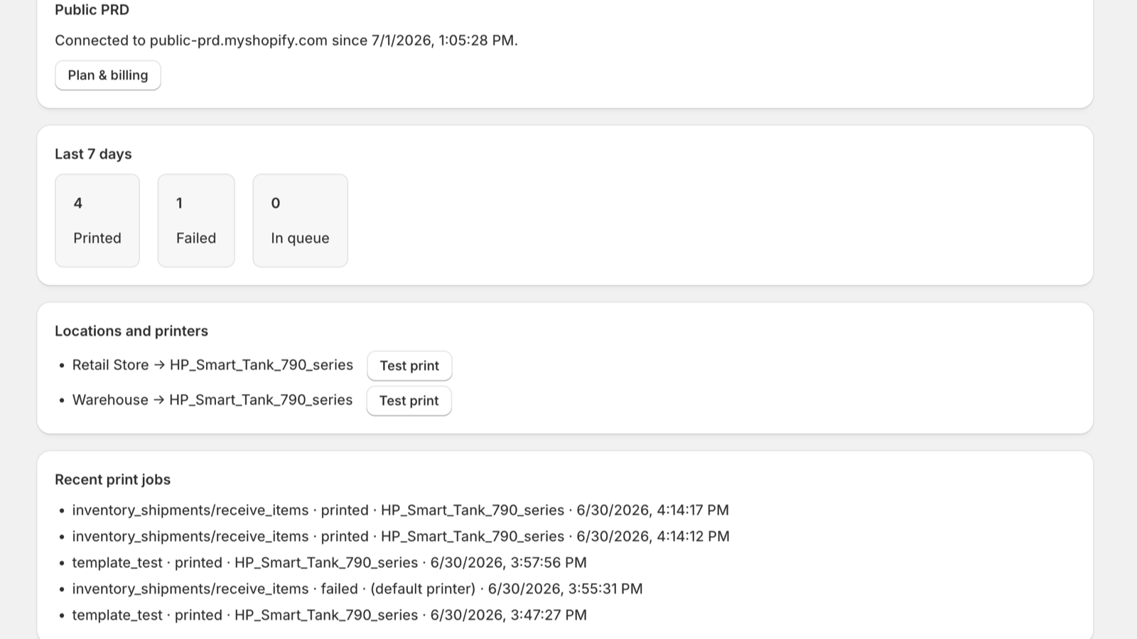Select template_test job at 3:47:27 PM
Viewport: 1137px width, 639px height.
click(330, 615)
